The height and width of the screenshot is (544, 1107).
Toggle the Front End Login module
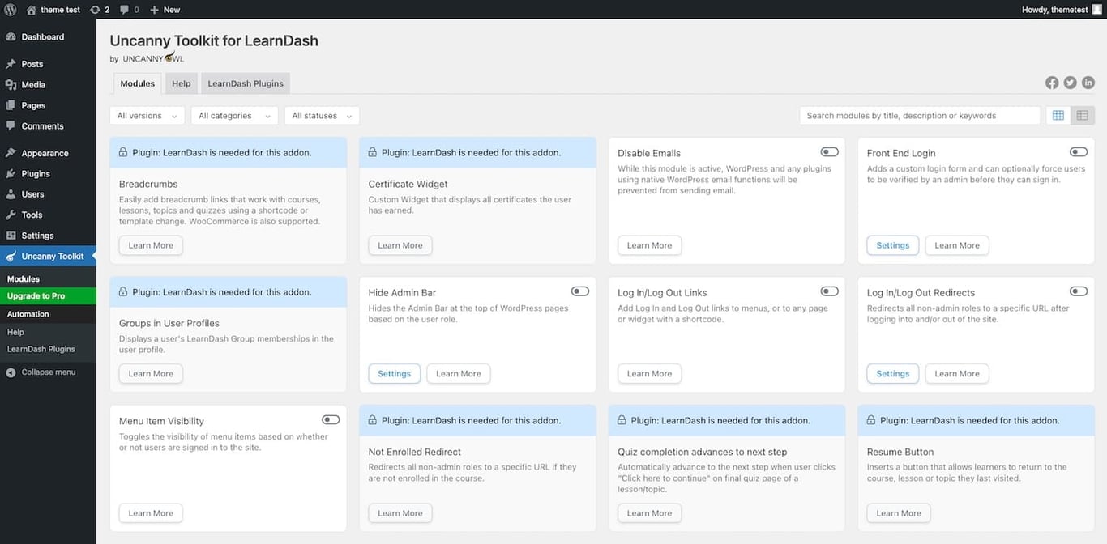tap(1078, 152)
